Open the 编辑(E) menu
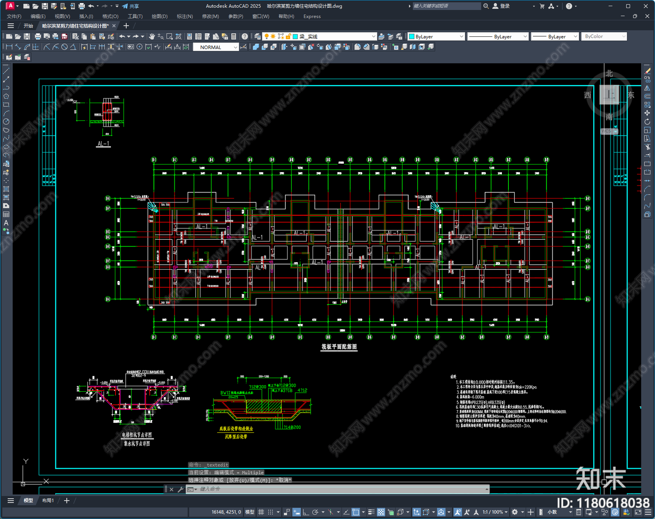 click(38, 16)
